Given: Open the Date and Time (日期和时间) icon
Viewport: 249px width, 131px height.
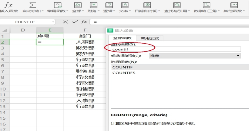Looking at the screenshot, I should tap(147, 5).
